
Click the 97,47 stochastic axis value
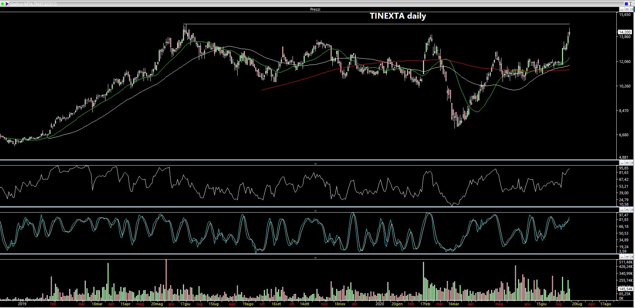[624, 215]
